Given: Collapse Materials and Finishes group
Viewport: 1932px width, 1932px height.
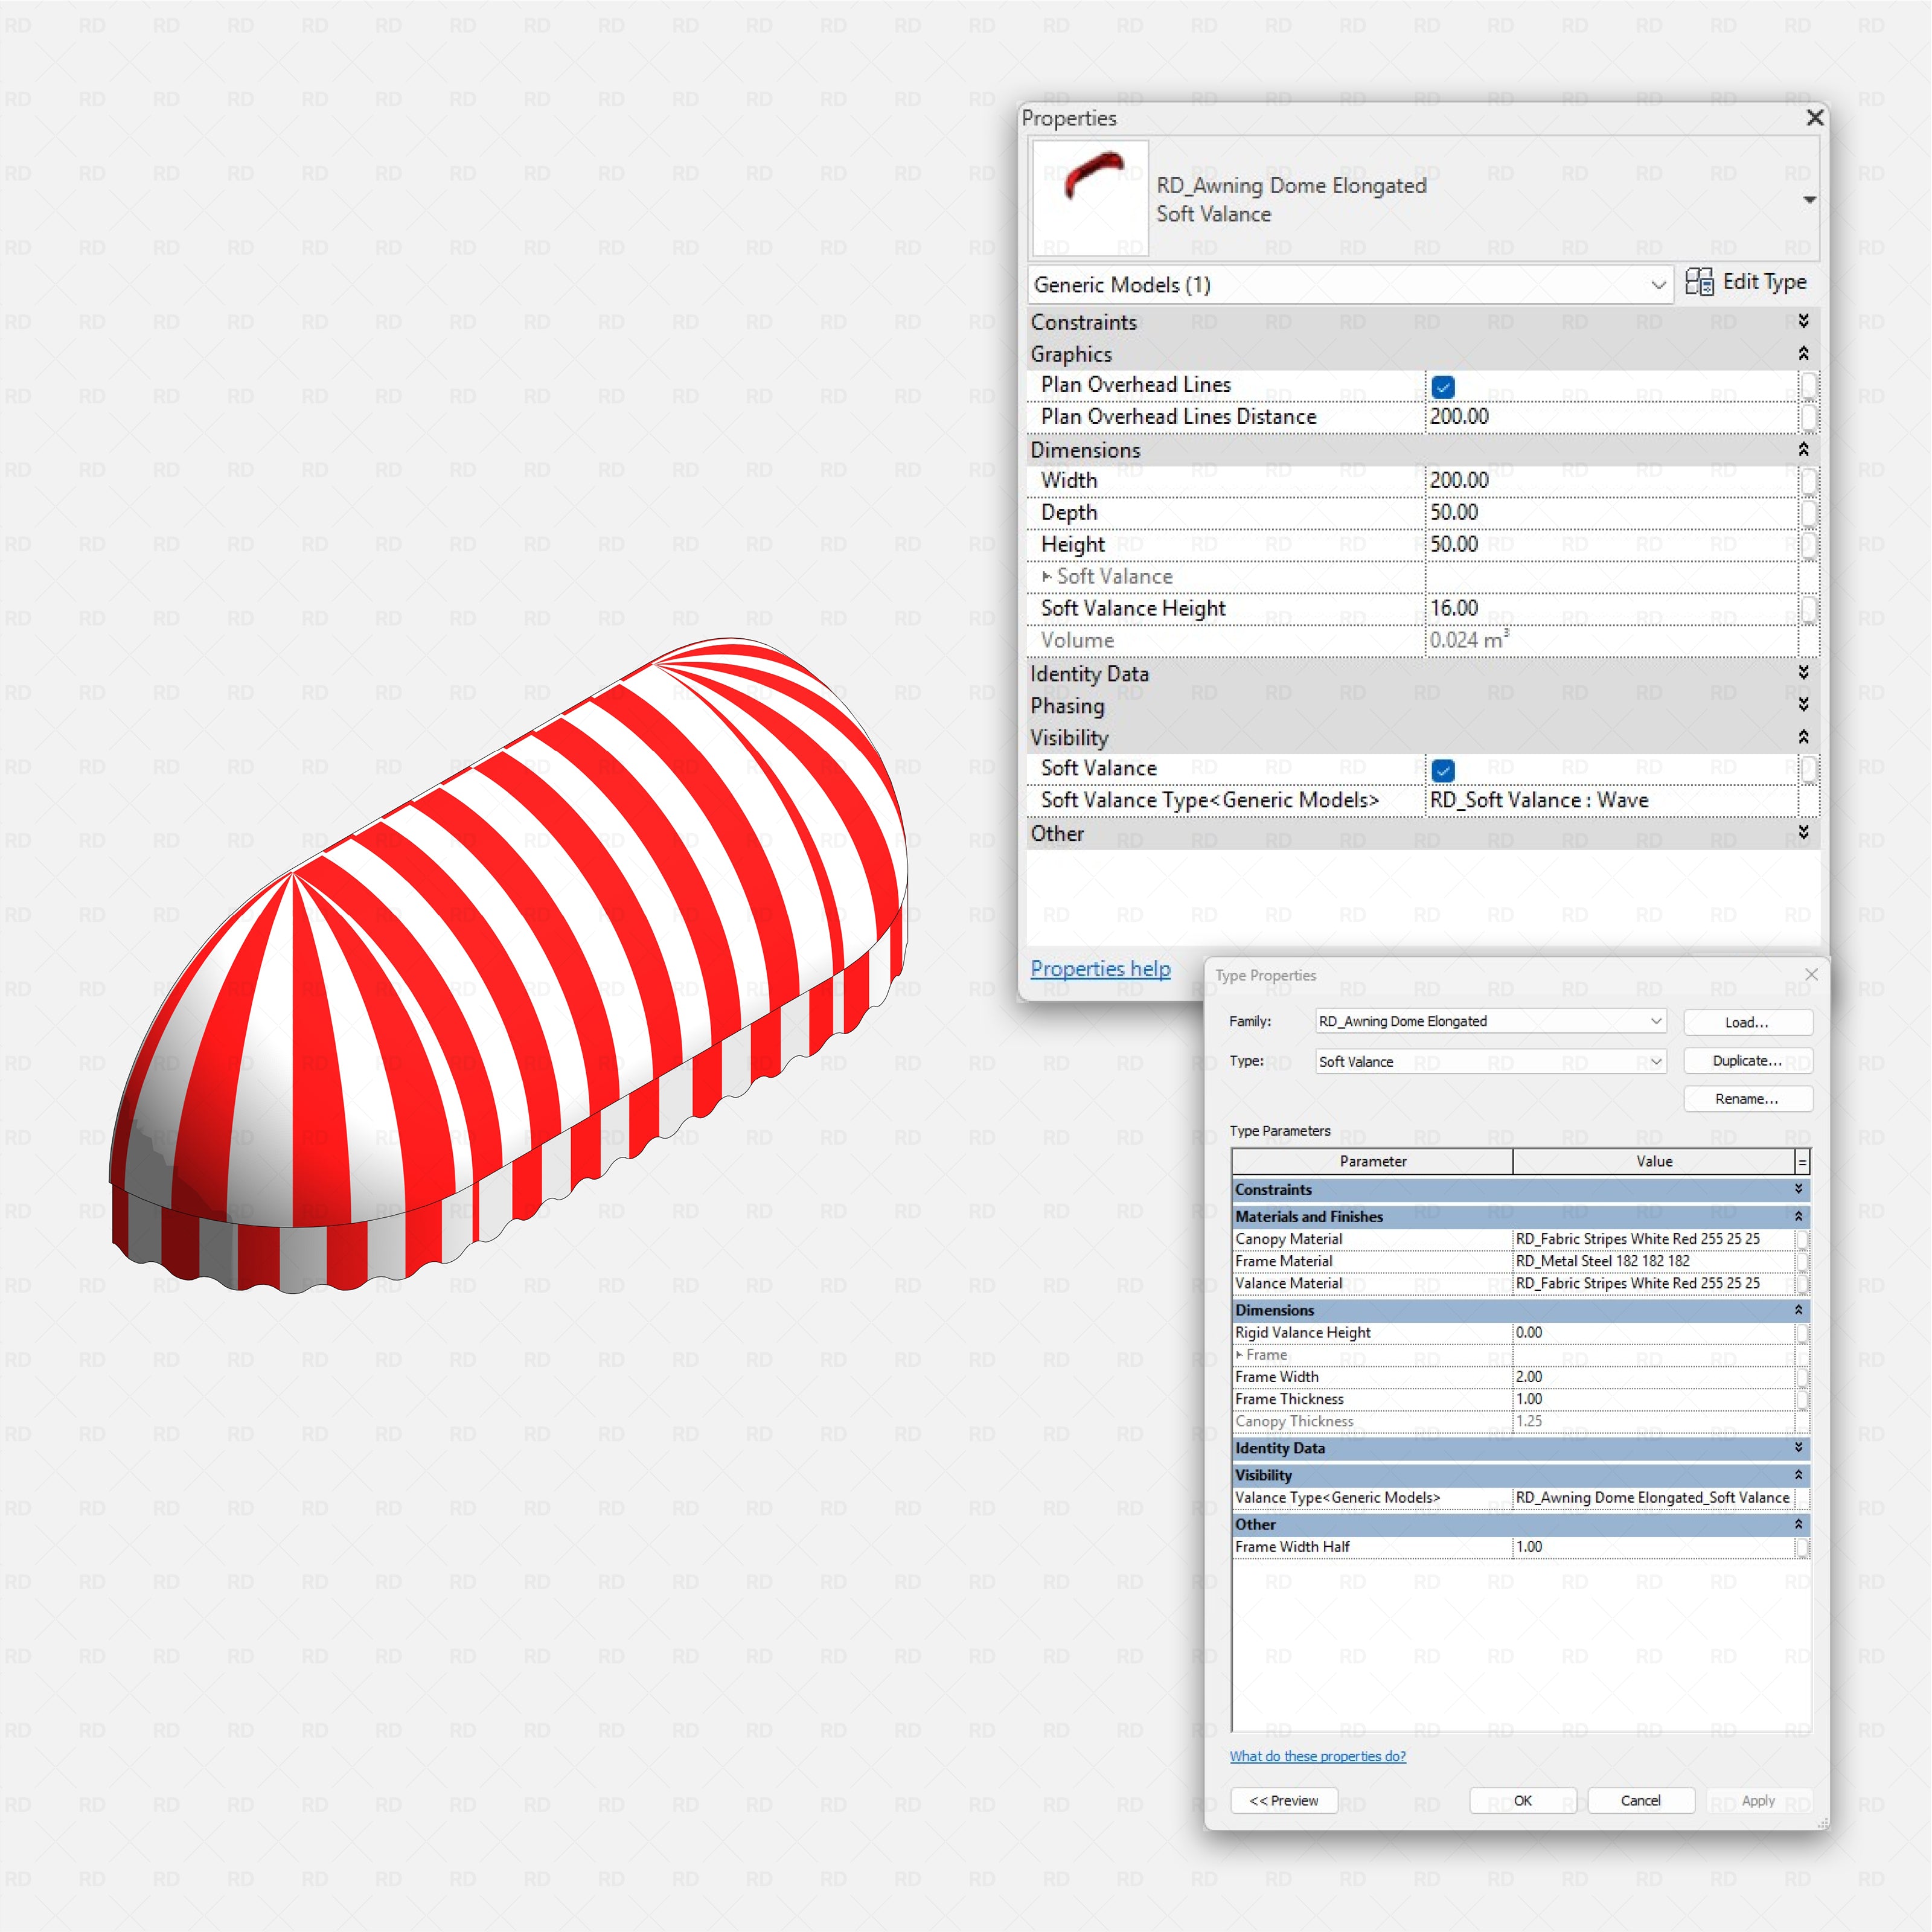Looking at the screenshot, I should pos(1798,1216).
